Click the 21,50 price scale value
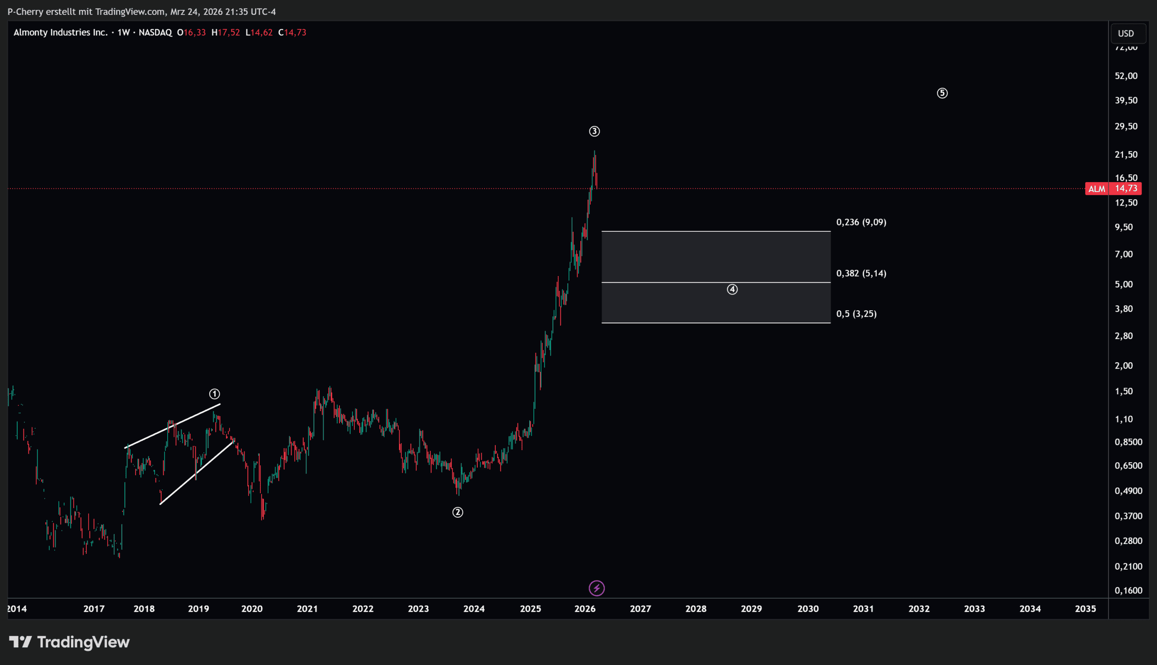 [x=1126, y=155]
